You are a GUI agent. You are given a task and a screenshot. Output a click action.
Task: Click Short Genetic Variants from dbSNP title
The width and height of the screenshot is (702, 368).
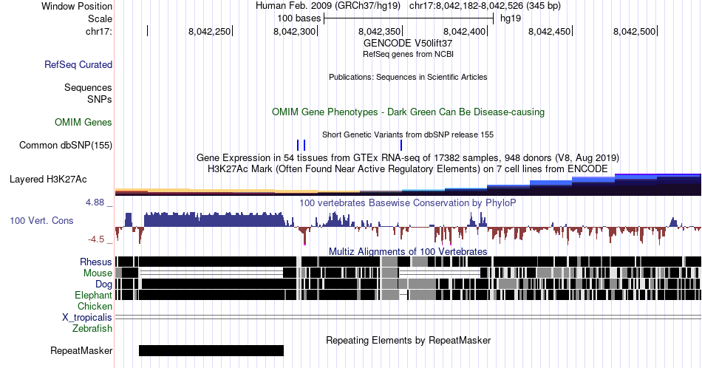pyautogui.click(x=408, y=134)
